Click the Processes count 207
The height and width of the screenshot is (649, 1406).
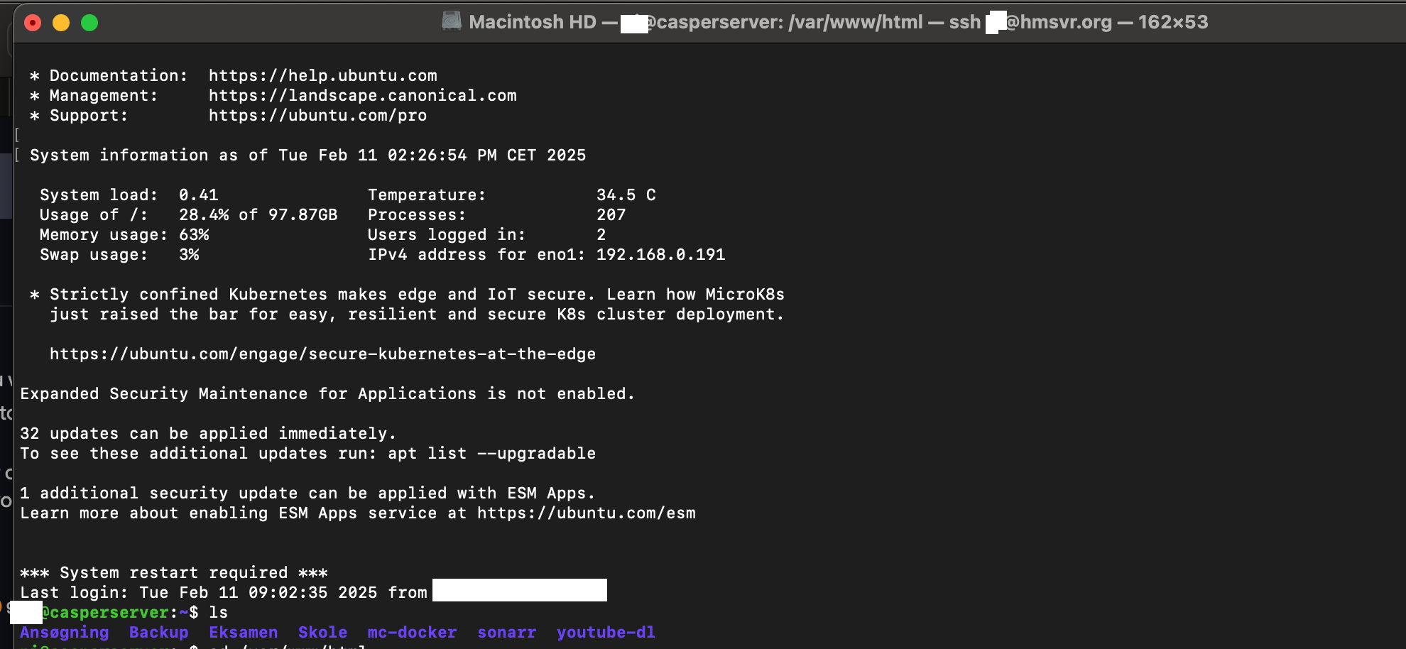[611, 214]
